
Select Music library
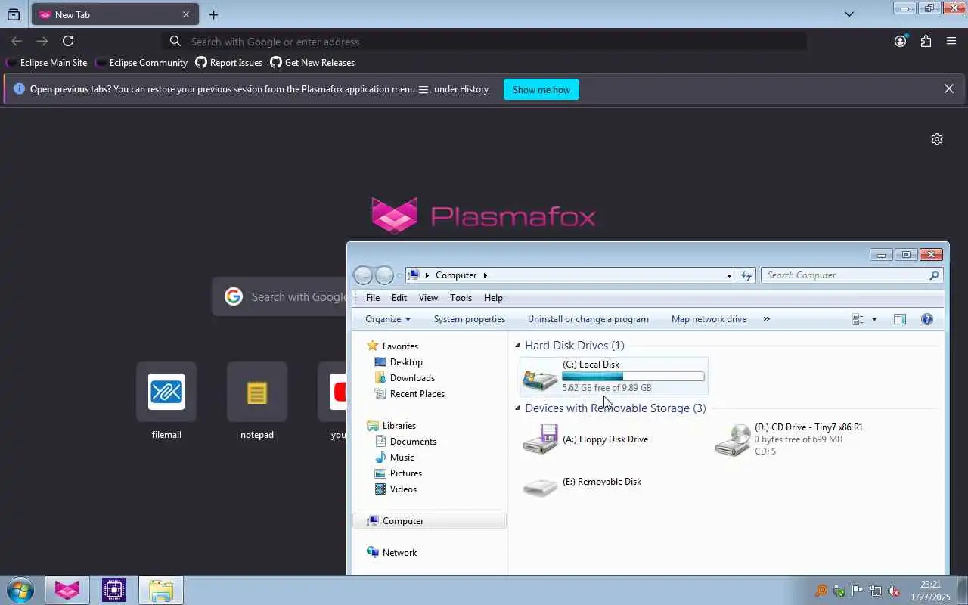[x=402, y=458]
